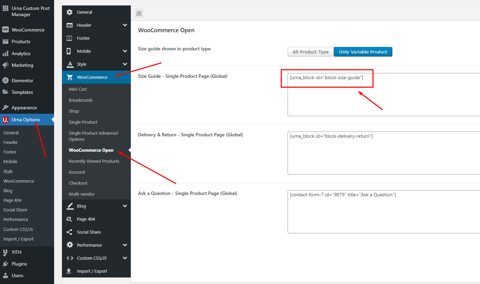480x284 pixels.
Task: Click the YITH logo icon
Action: click(5, 252)
